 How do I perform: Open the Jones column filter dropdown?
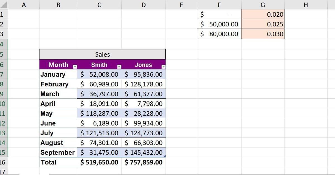[x=163, y=66]
